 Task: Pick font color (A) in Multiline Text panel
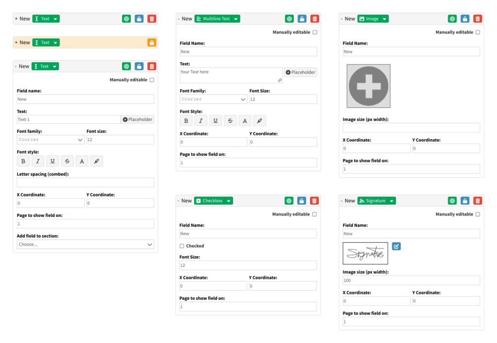pos(245,121)
